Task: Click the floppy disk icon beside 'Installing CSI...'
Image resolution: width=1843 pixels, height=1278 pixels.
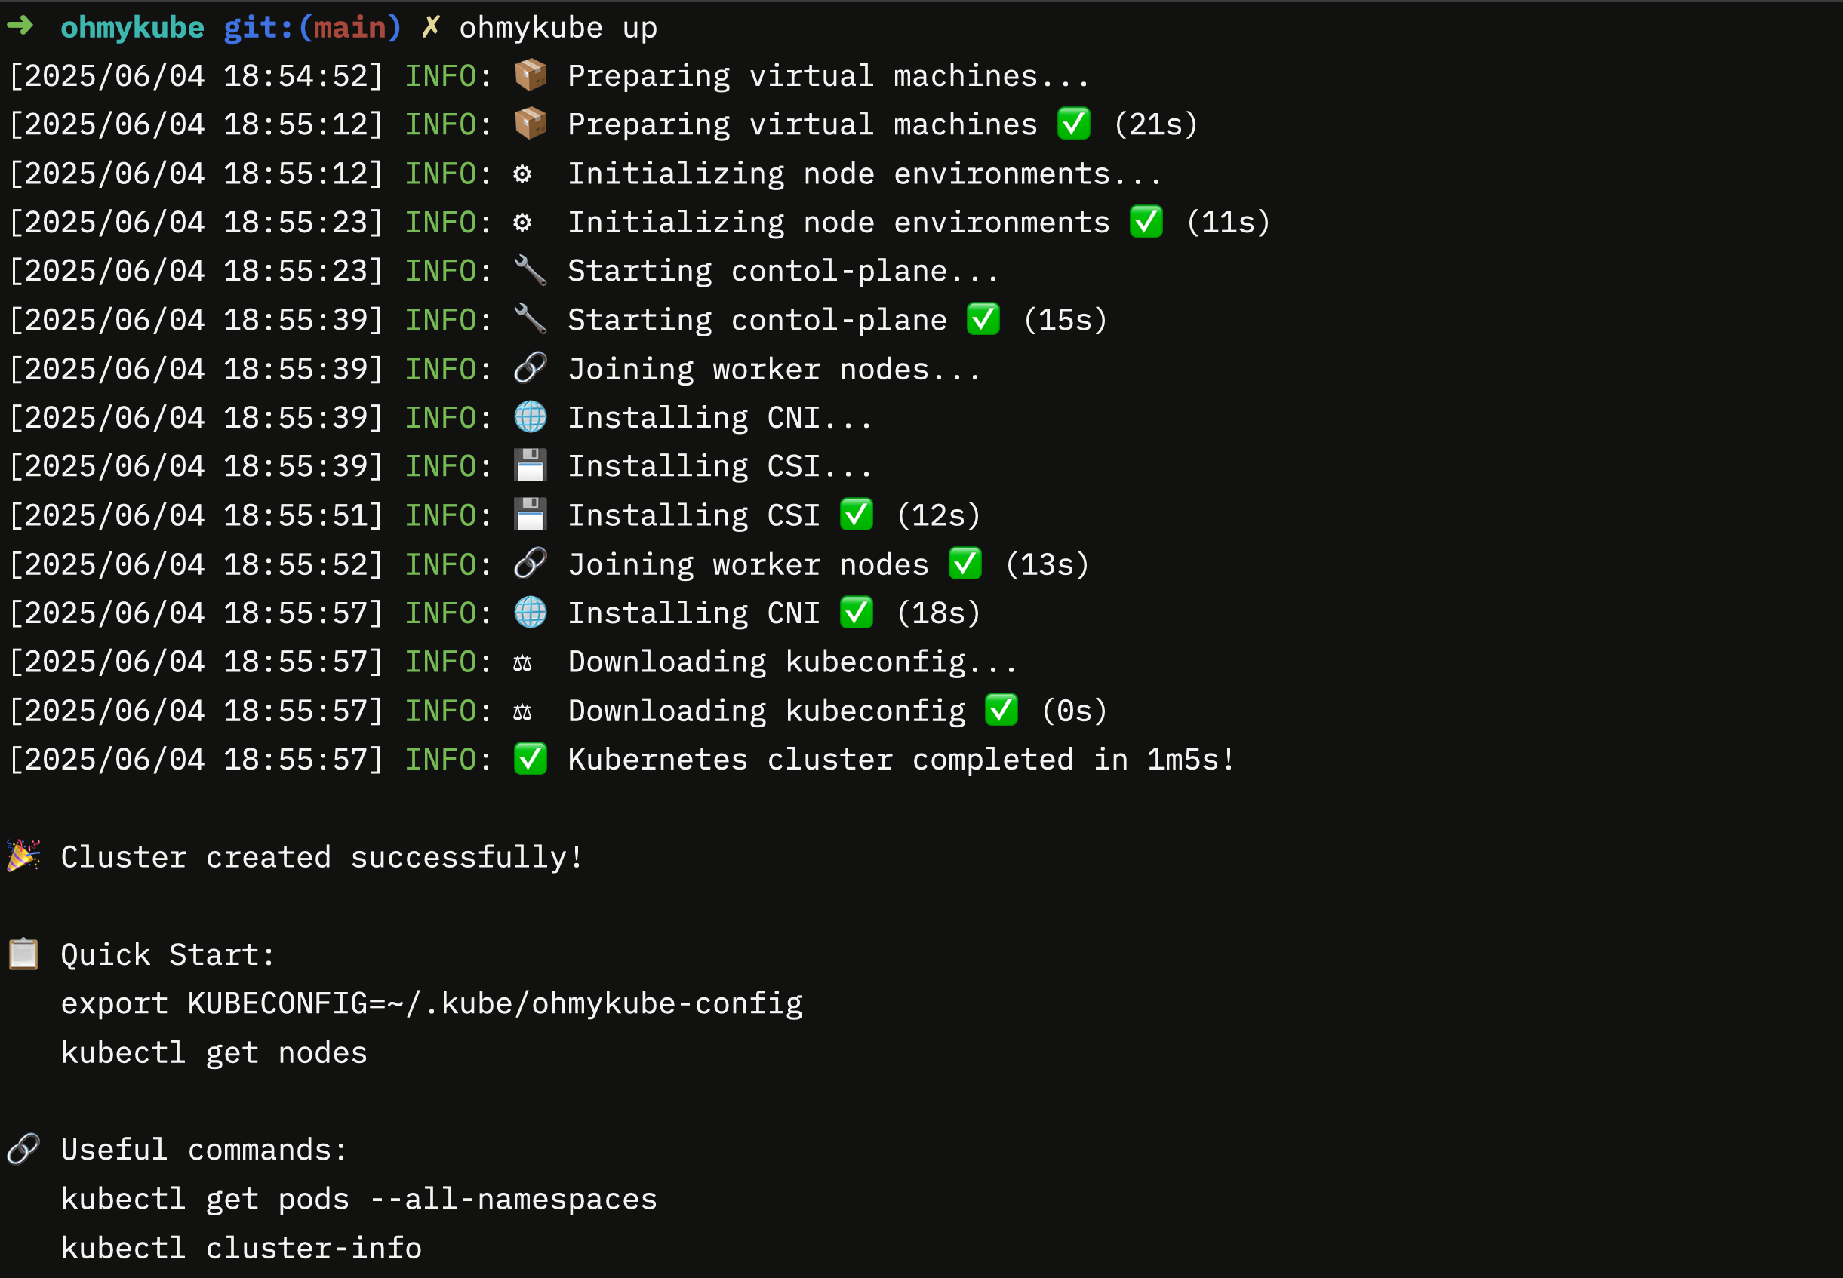Action: [x=531, y=466]
